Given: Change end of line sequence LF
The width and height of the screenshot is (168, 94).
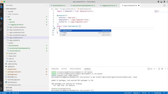Looking at the screenshot, I should [149, 93].
